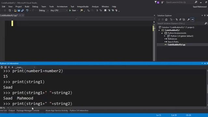Select Python 3.4 Interactive bottom tab
208x117 pixels.
click(x=79, y=110)
